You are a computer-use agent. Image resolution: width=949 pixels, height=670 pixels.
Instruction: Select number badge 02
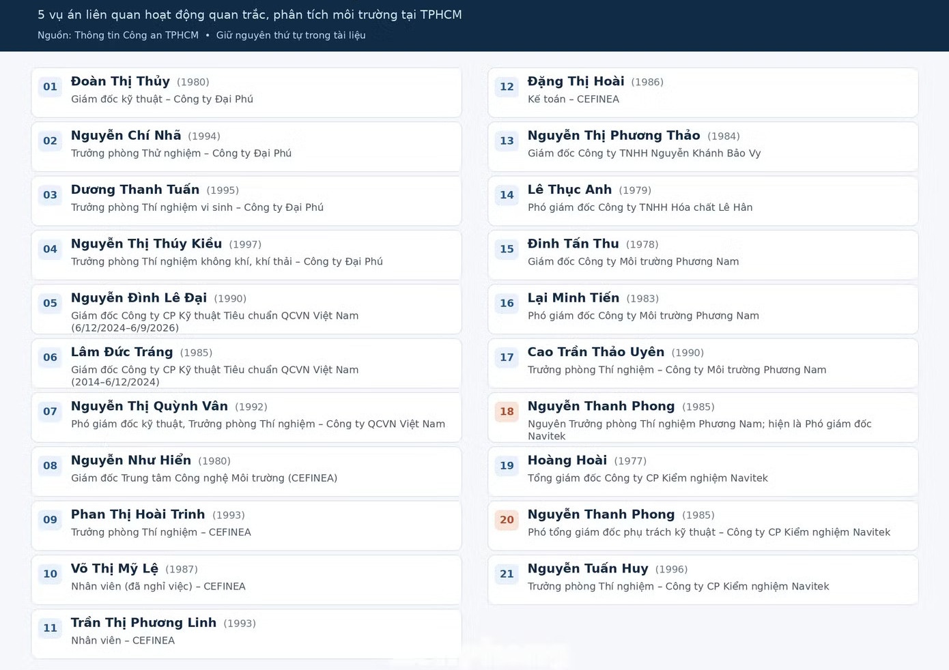click(x=51, y=141)
